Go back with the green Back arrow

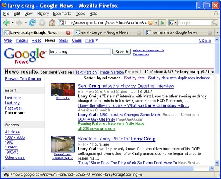point(6,23)
